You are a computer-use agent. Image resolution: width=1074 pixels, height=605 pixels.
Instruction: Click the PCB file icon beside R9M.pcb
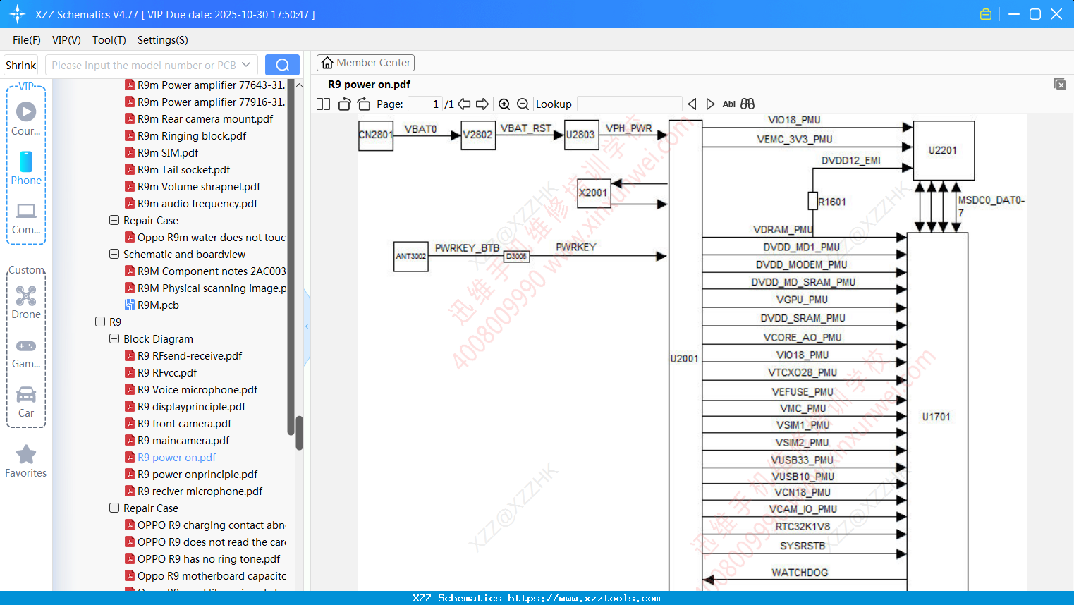(x=130, y=305)
